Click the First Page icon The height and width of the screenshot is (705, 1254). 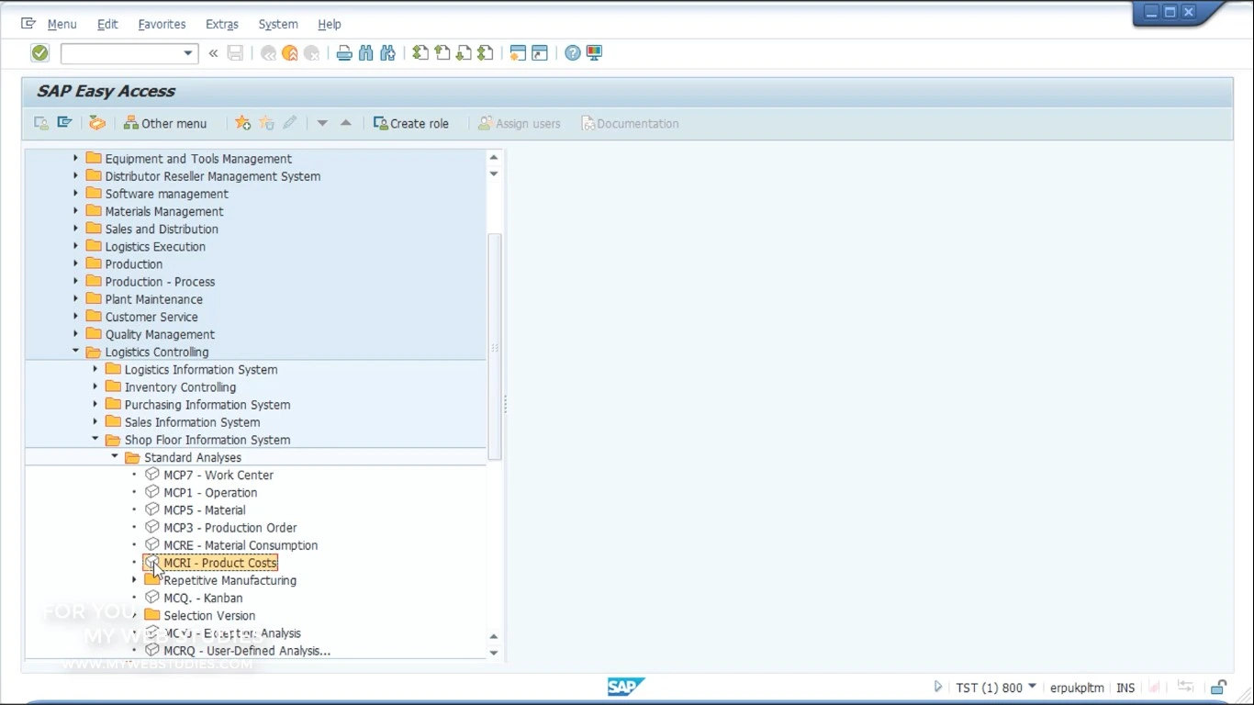(x=420, y=53)
